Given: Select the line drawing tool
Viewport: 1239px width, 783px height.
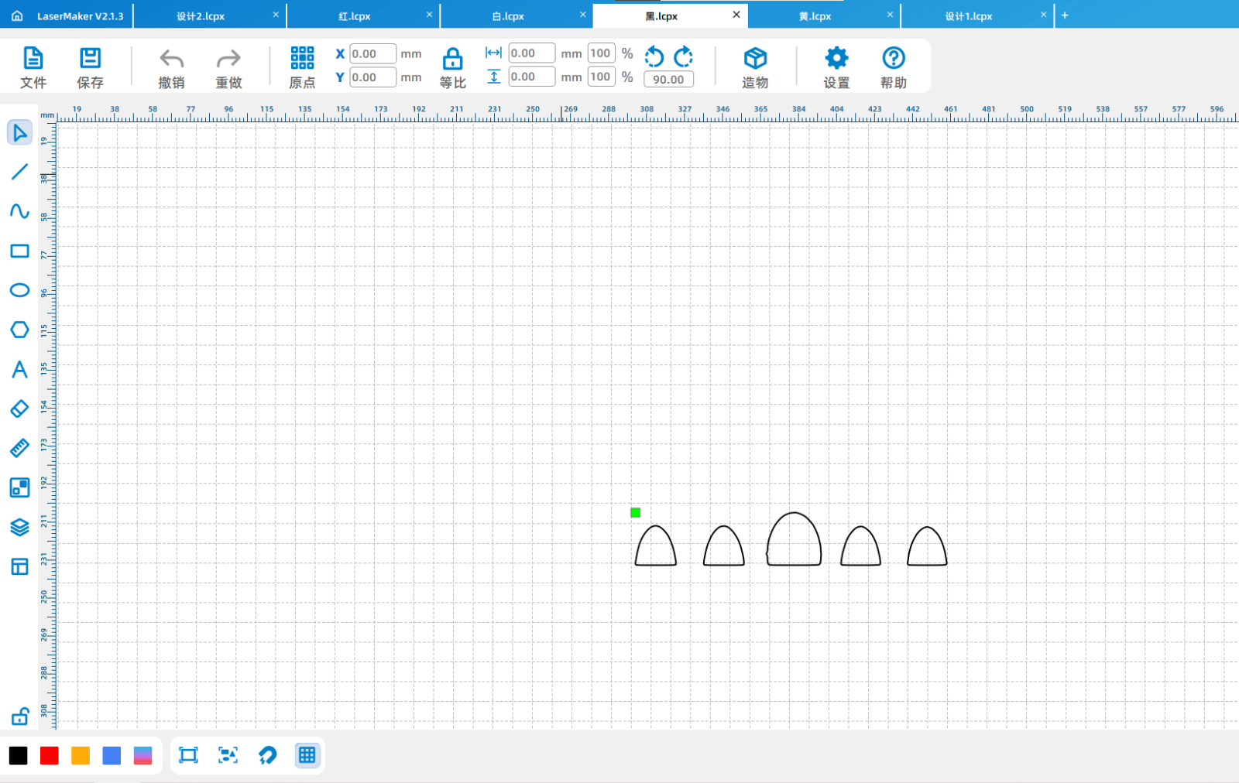Looking at the screenshot, I should click(19, 172).
